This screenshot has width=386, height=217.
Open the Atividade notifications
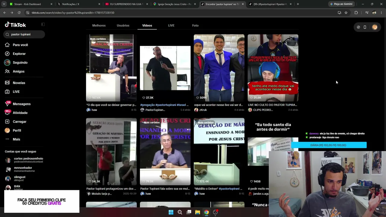click(20, 113)
